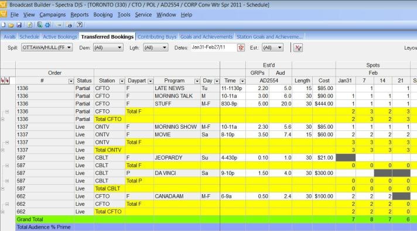417x231 pixels.
Task: Select the CANADA AM program cell
Action: pyautogui.click(x=177, y=196)
